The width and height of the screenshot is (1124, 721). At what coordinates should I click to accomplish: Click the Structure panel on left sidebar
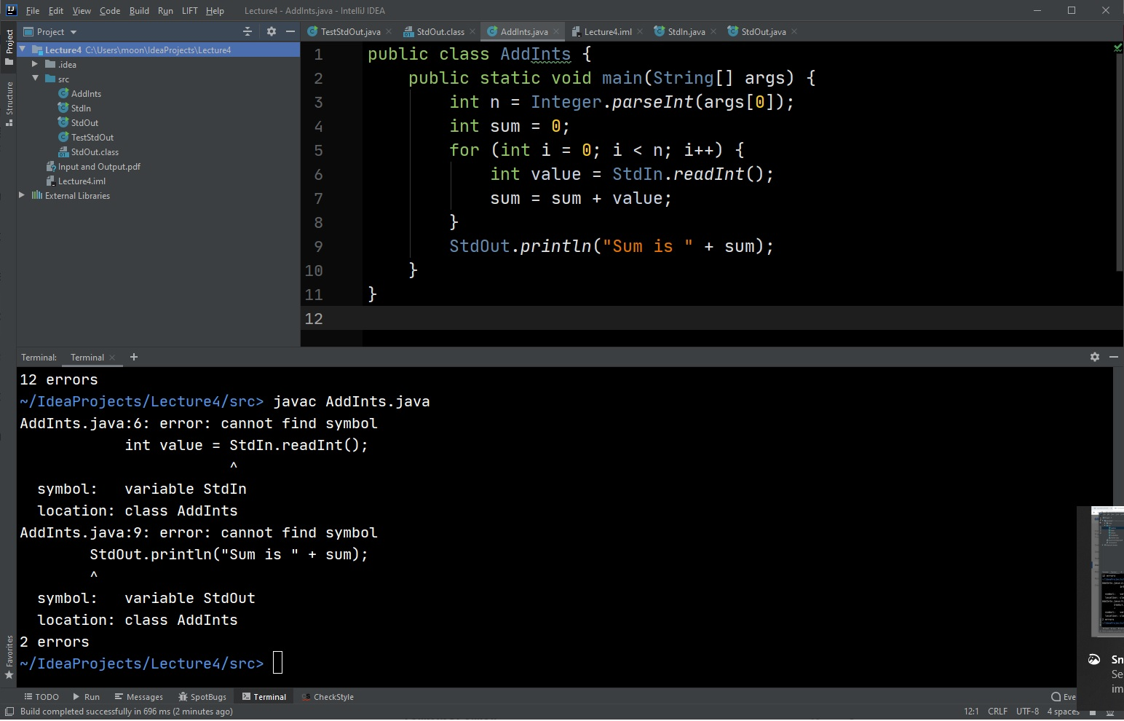click(x=9, y=98)
